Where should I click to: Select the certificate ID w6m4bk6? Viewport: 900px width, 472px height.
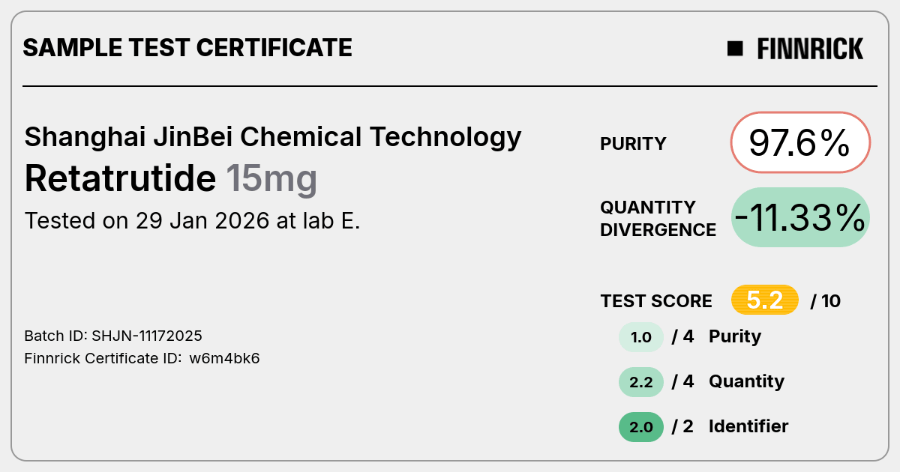coord(224,358)
